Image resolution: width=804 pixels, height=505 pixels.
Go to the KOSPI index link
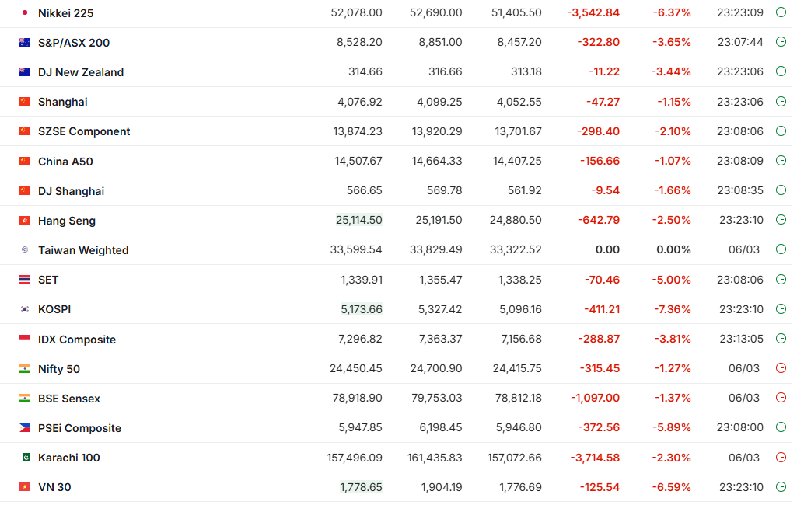coord(54,309)
